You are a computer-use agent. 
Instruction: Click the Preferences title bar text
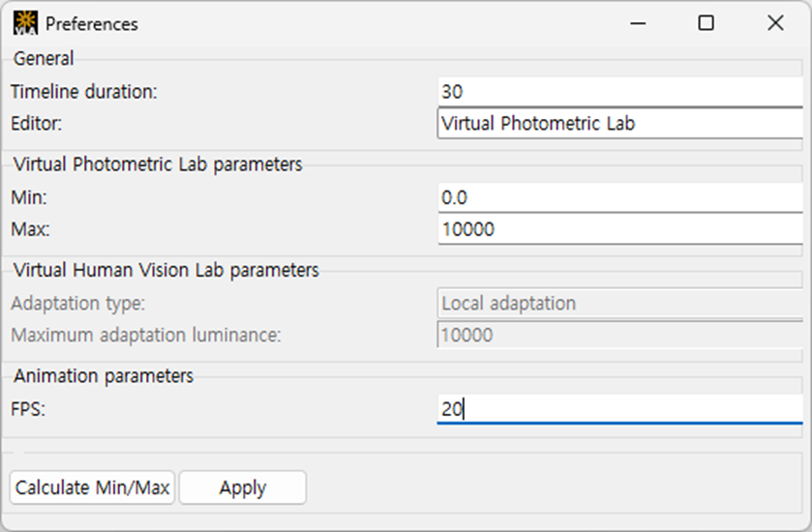pos(92,23)
